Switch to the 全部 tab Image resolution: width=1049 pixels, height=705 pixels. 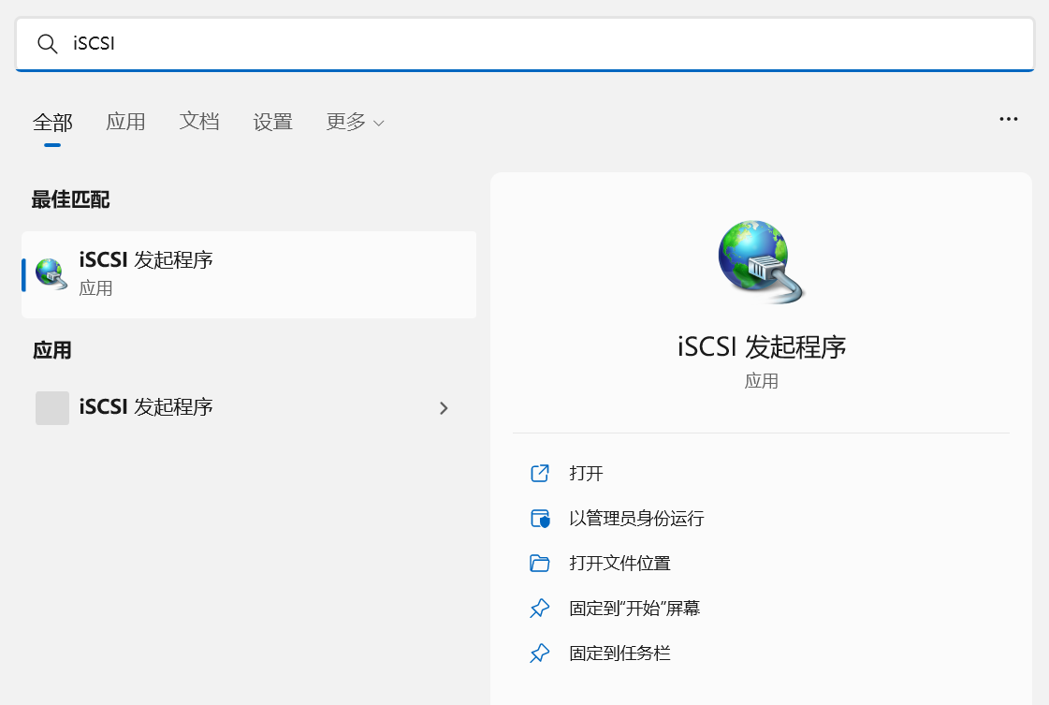click(x=52, y=122)
